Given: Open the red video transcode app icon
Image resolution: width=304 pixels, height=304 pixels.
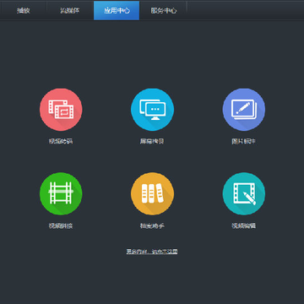Looking at the screenshot, I should click(x=61, y=110).
